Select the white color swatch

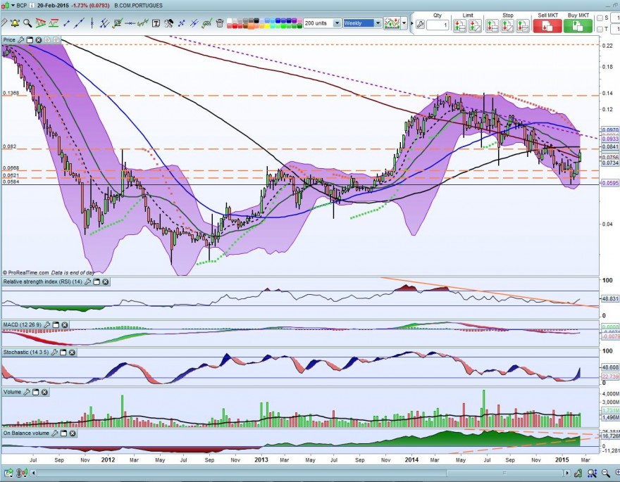[230, 20]
